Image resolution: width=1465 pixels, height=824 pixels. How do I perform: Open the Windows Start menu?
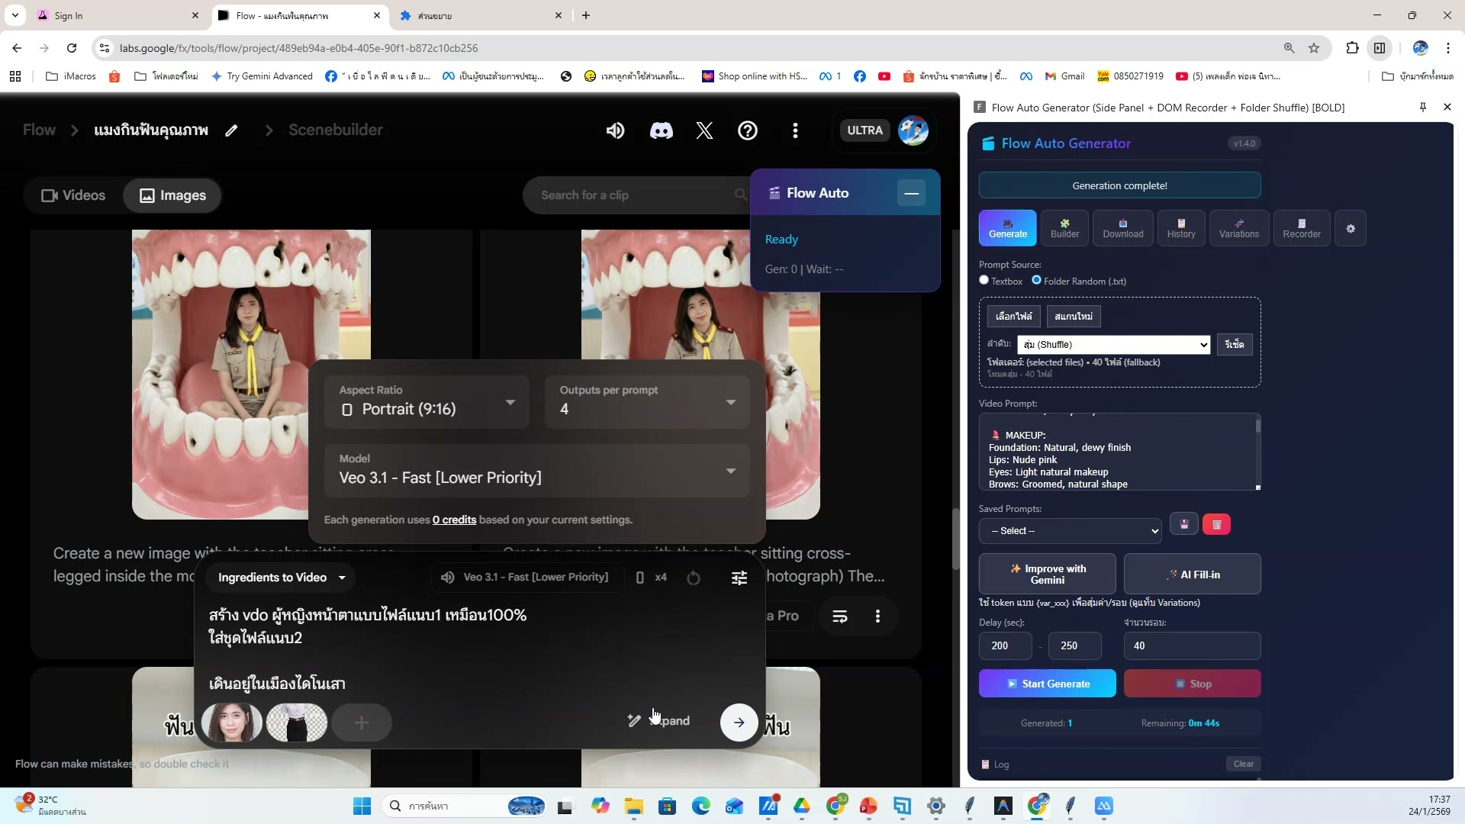pyautogui.click(x=361, y=806)
